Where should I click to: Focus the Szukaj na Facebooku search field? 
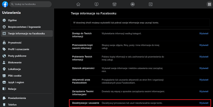tap(30, 4)
